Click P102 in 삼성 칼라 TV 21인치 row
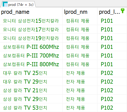The width and height of the screenshot is (127, 112). pyautogui.click(x=107, y=90)
